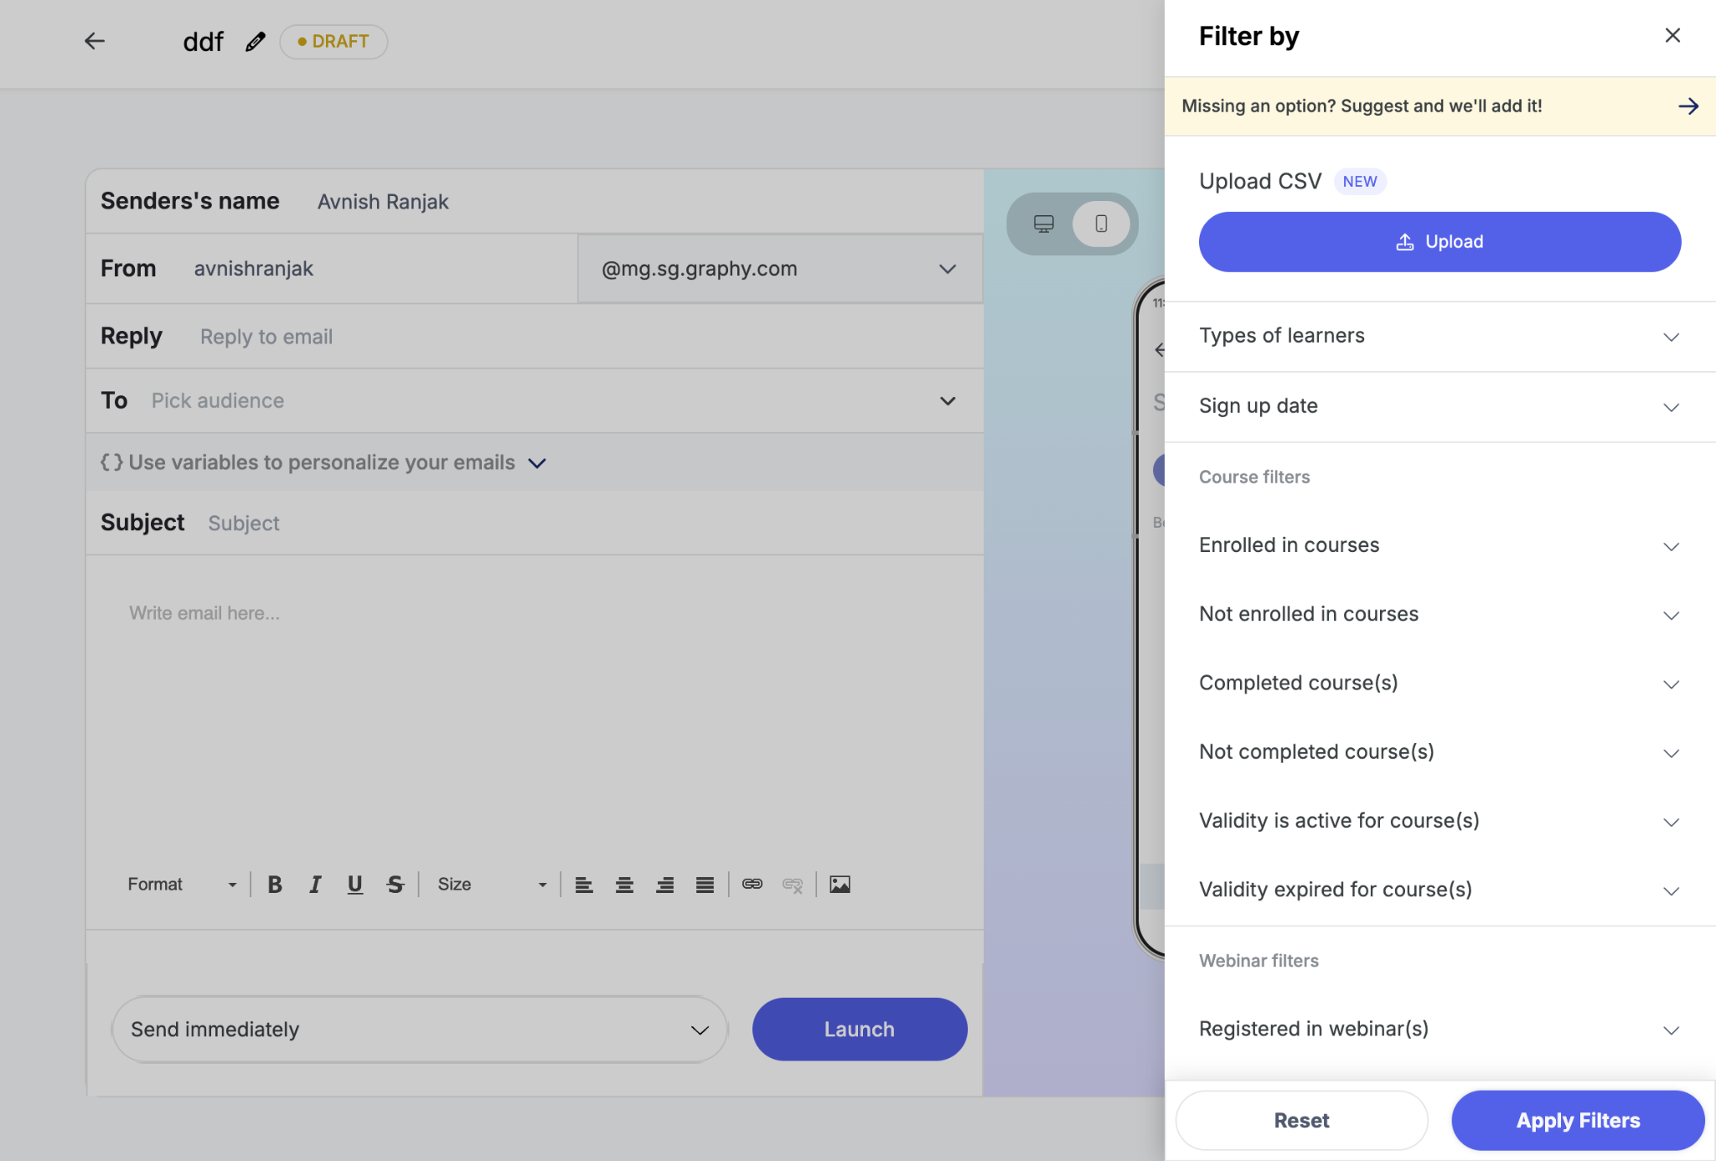Click the From username field avnishranjak
Image resolution: width=1716 pixels, height=1161 pixels.
381,269
